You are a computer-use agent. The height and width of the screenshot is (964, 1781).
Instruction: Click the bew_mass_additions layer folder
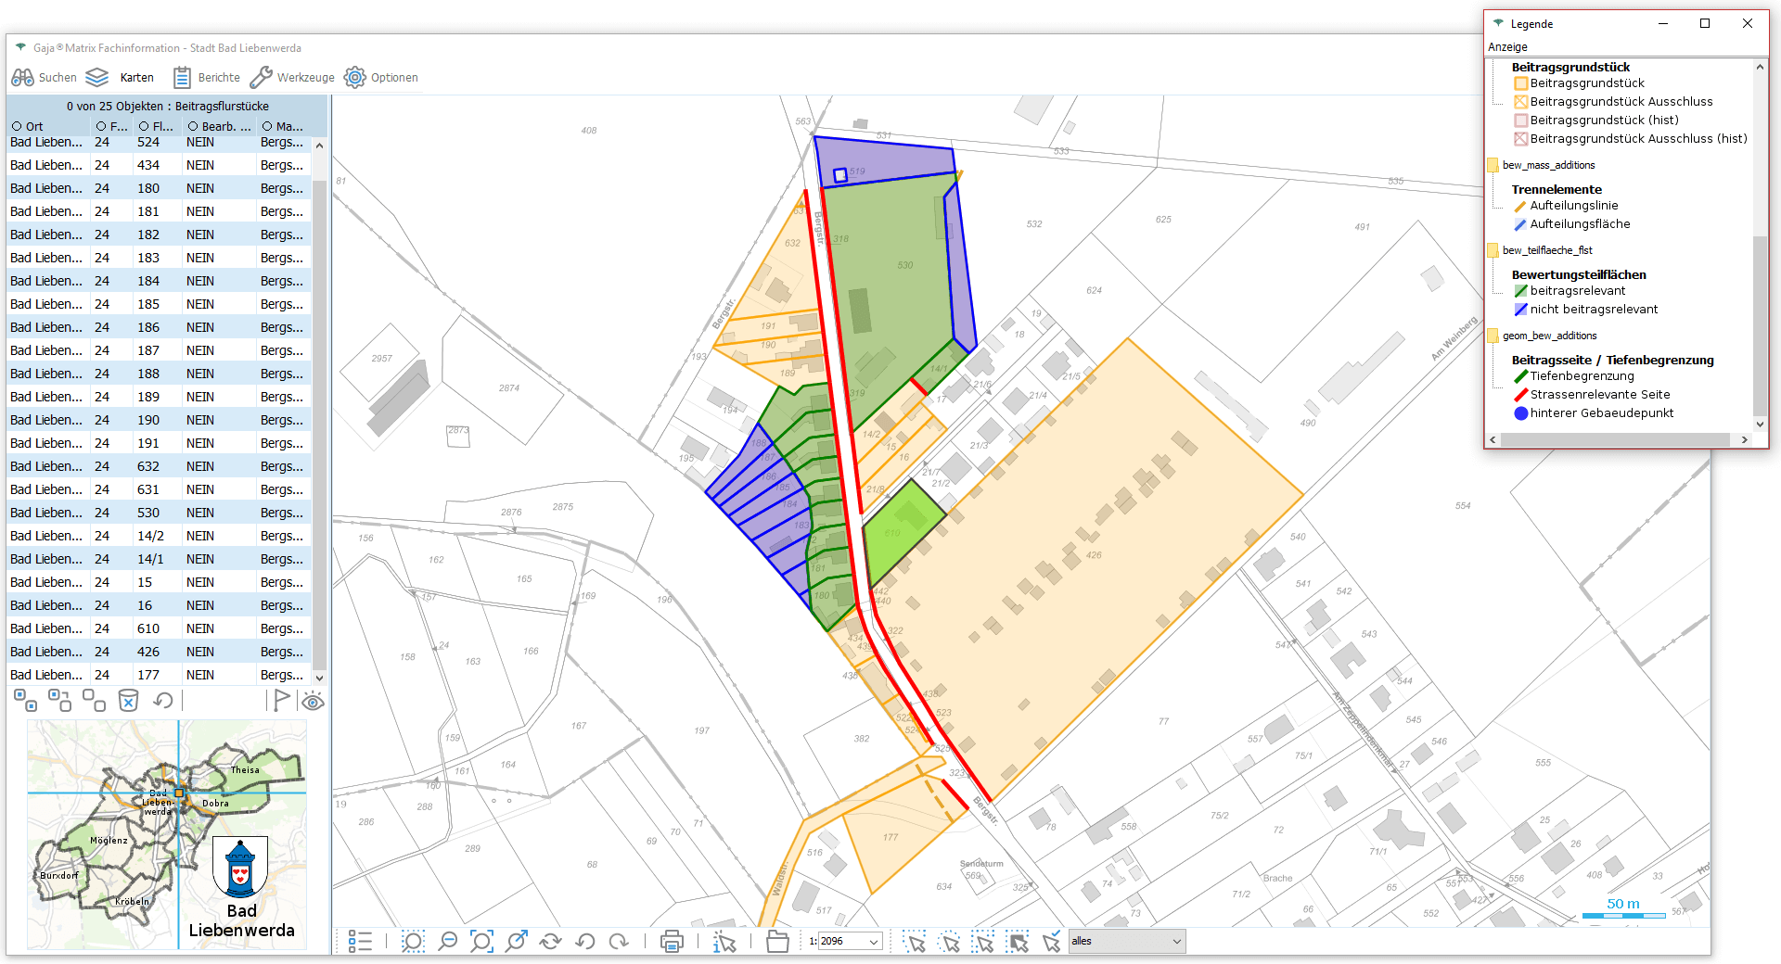coord(1493,165)
